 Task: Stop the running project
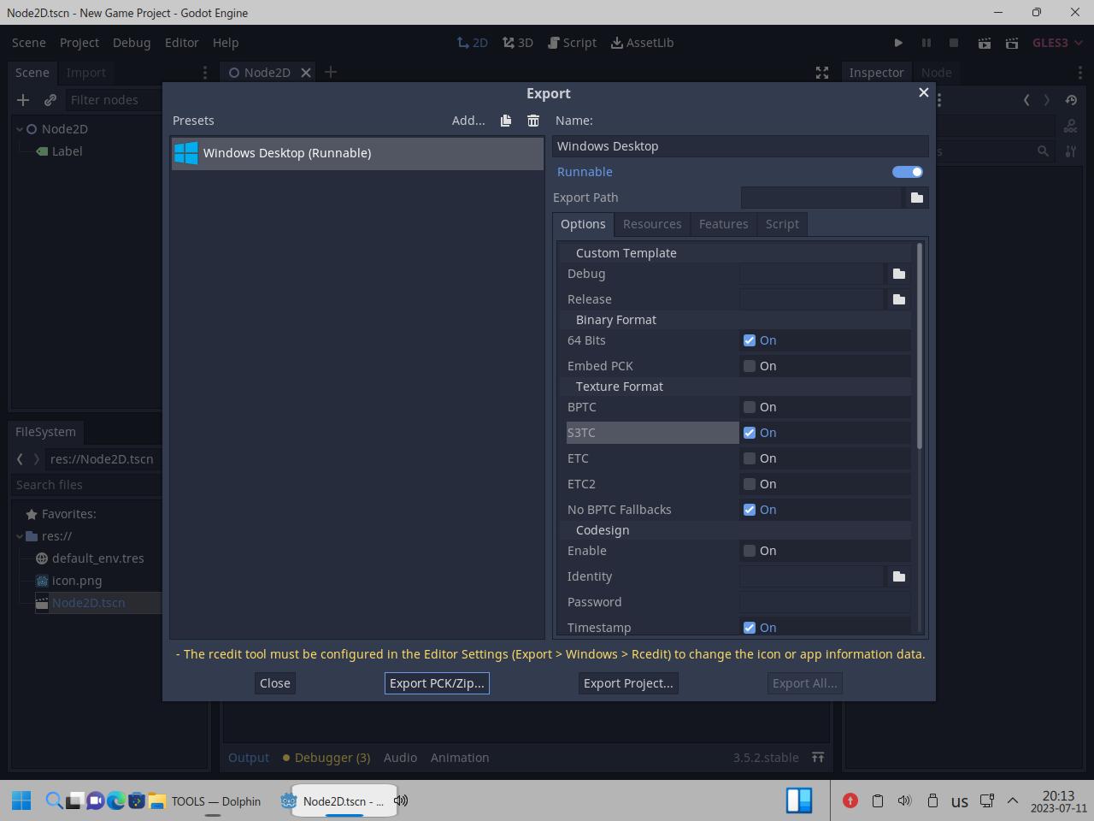pos(954,43)
